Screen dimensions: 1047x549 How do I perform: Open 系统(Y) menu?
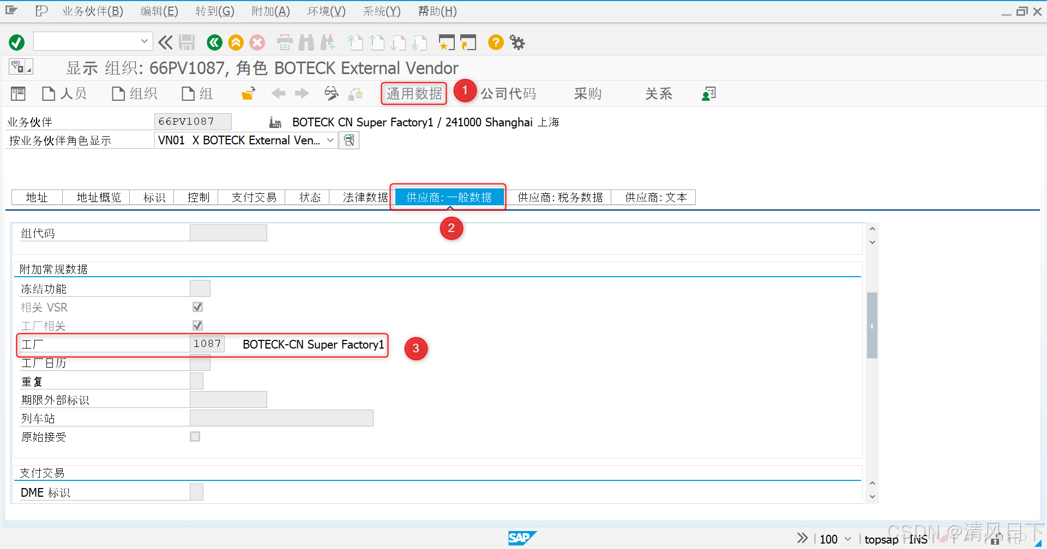(382, 11)
